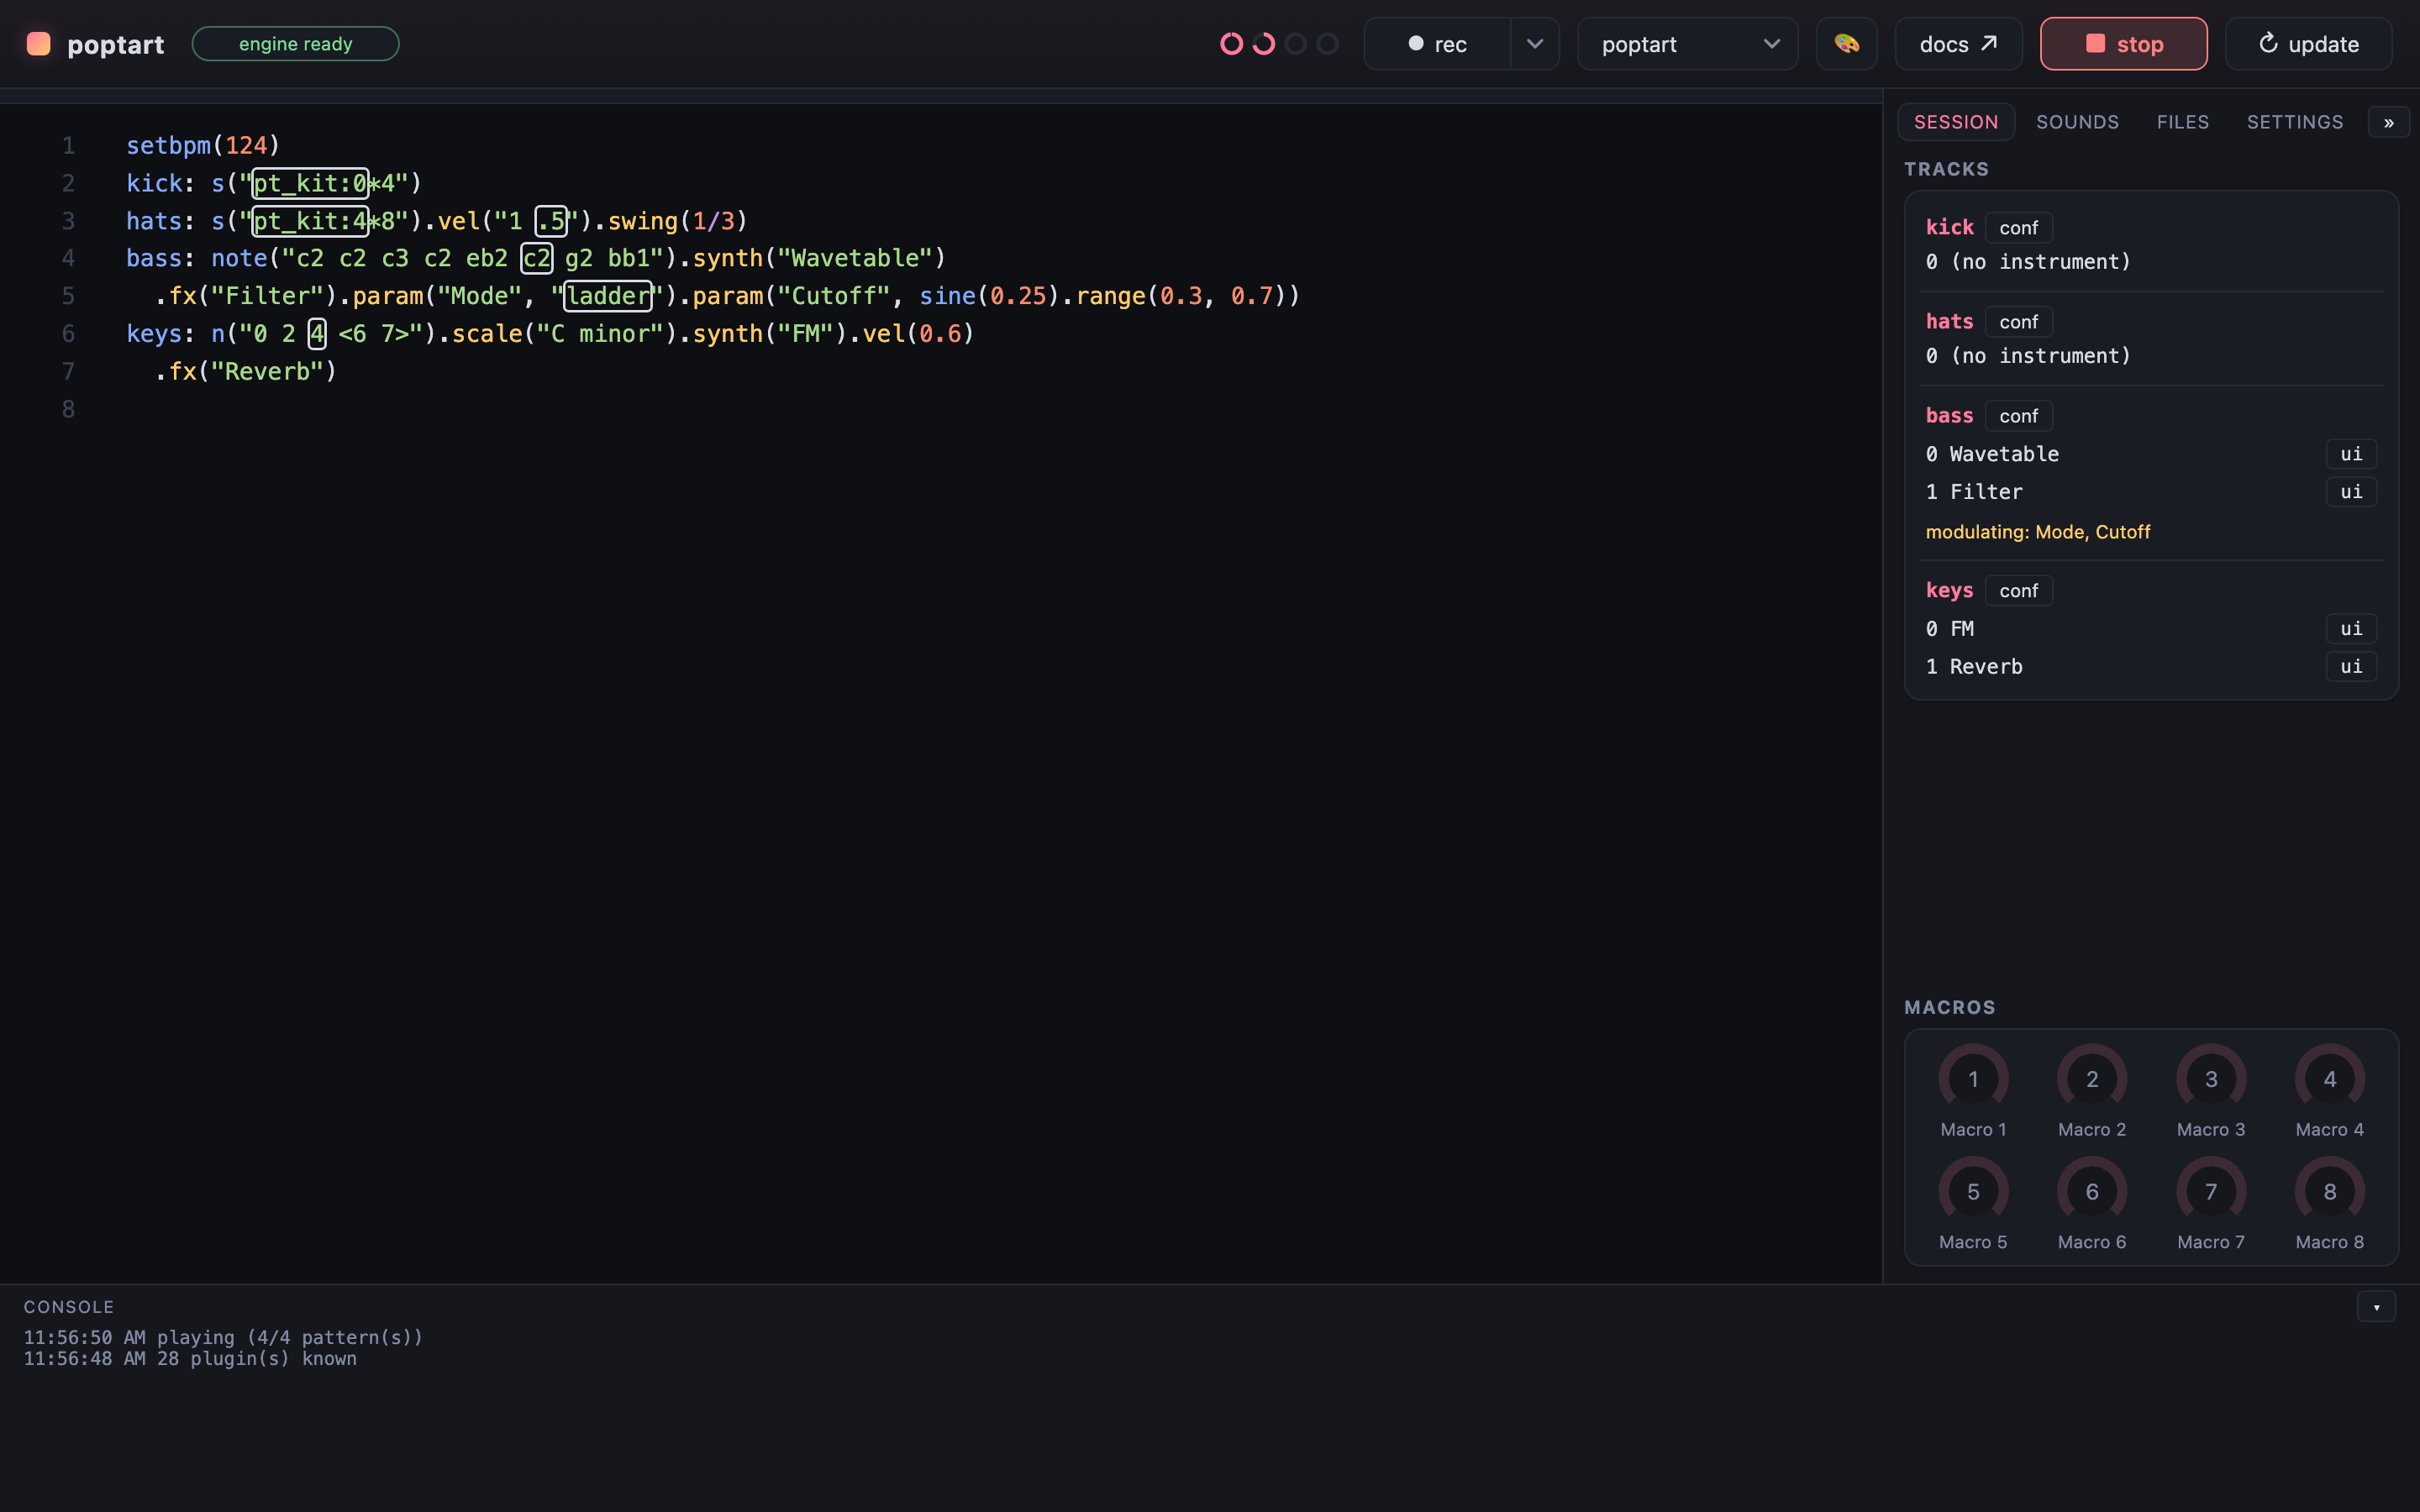
Task: Open the docs link
Action: tap(1958, 44)
